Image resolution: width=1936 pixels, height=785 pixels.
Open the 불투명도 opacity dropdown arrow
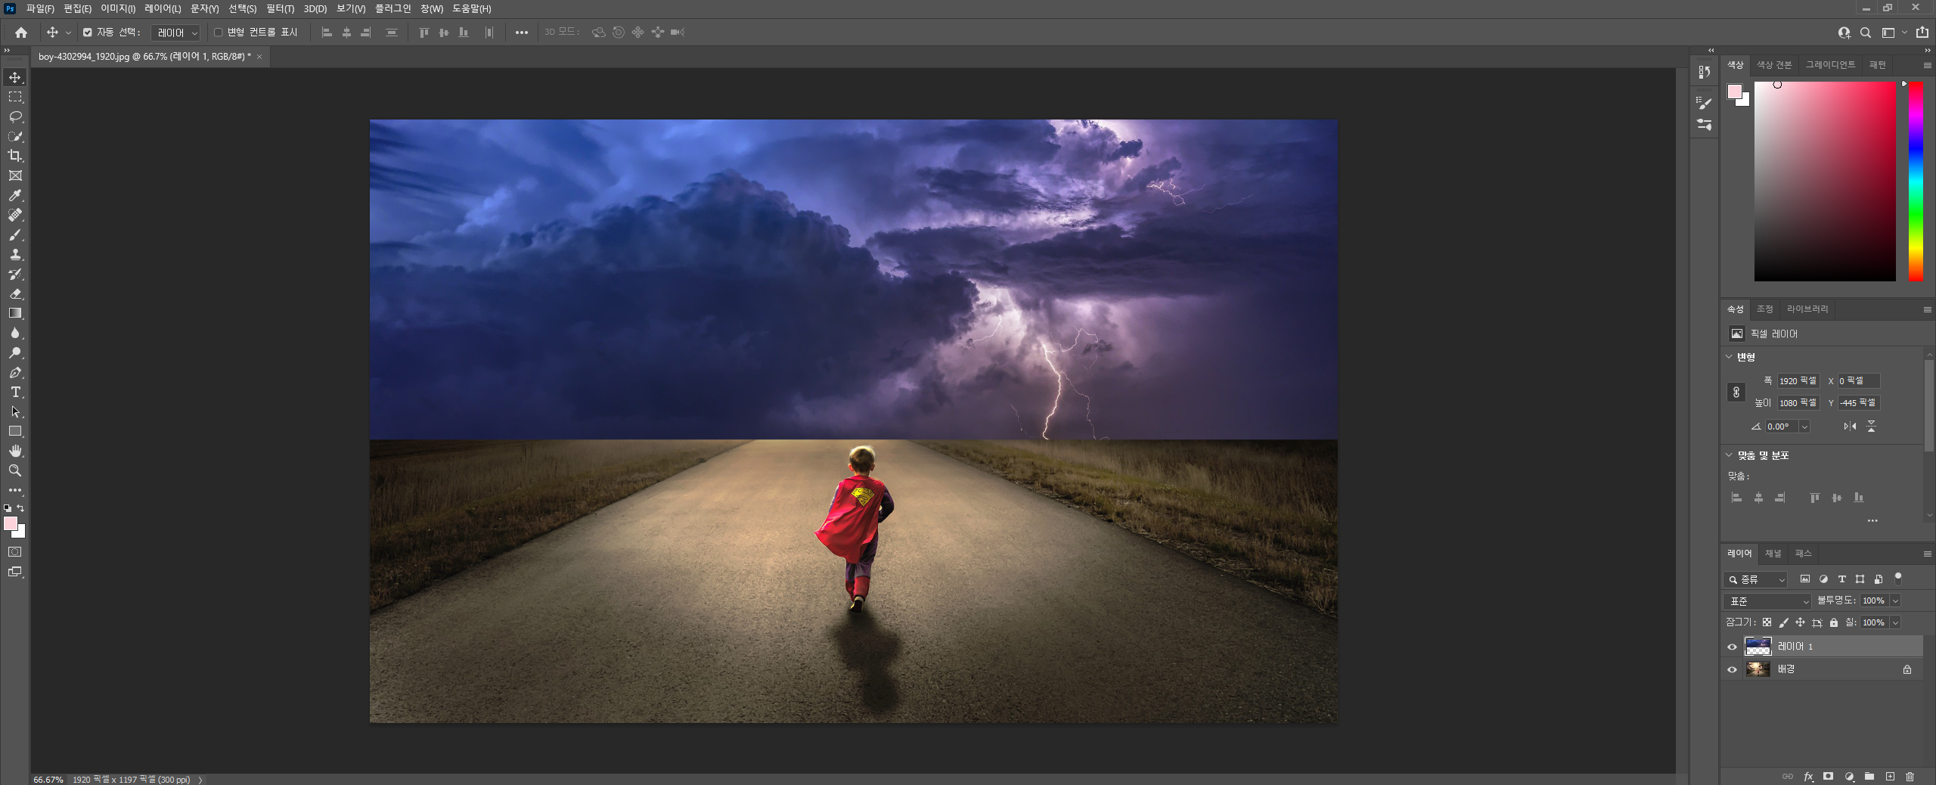click(1895, 600)
